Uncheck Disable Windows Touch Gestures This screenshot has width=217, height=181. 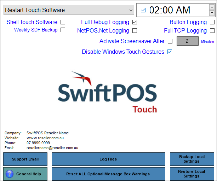[x=170, y=52]
